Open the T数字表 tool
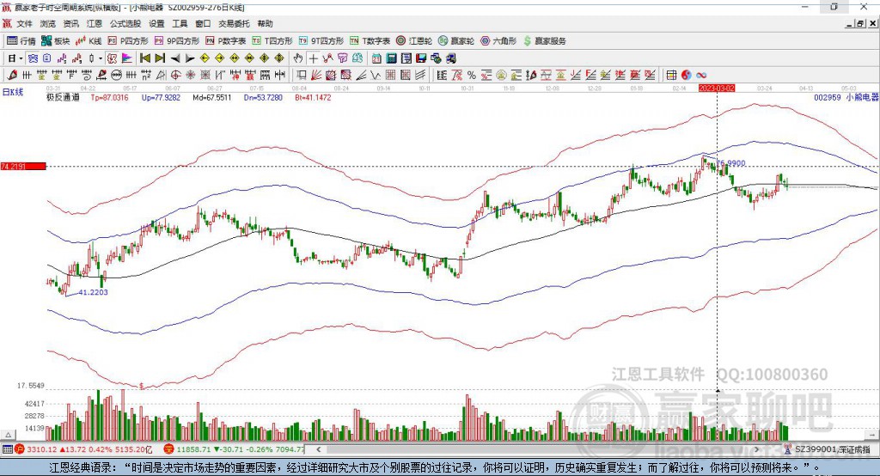The width and height of the screenshot is (880, 476). click(x=370, y=41)
